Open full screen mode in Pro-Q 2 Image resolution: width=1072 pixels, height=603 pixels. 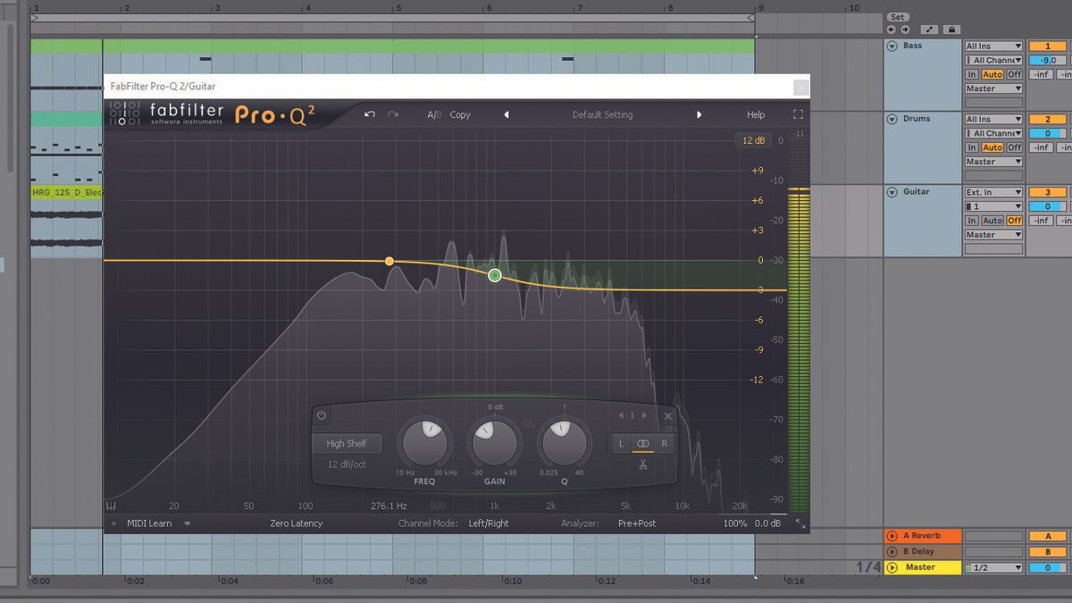click(797, 114)
